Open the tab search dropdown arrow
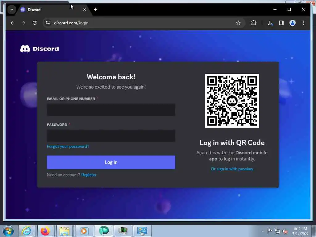 click(12, 10)
